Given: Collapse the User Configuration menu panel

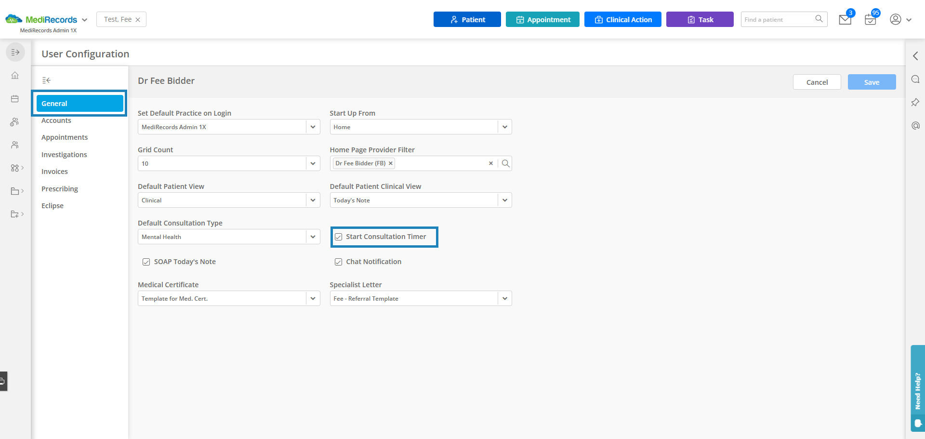Looking at the screenshot, I should pyautogui.click(x=46, y=80).
